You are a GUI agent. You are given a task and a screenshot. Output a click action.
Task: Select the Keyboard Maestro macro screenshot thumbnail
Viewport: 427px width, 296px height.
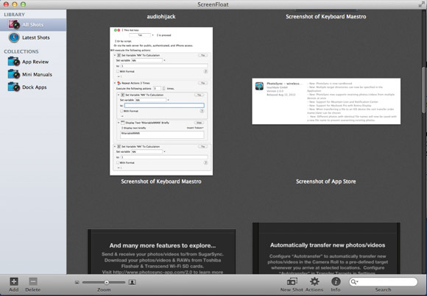coord(161,101)
